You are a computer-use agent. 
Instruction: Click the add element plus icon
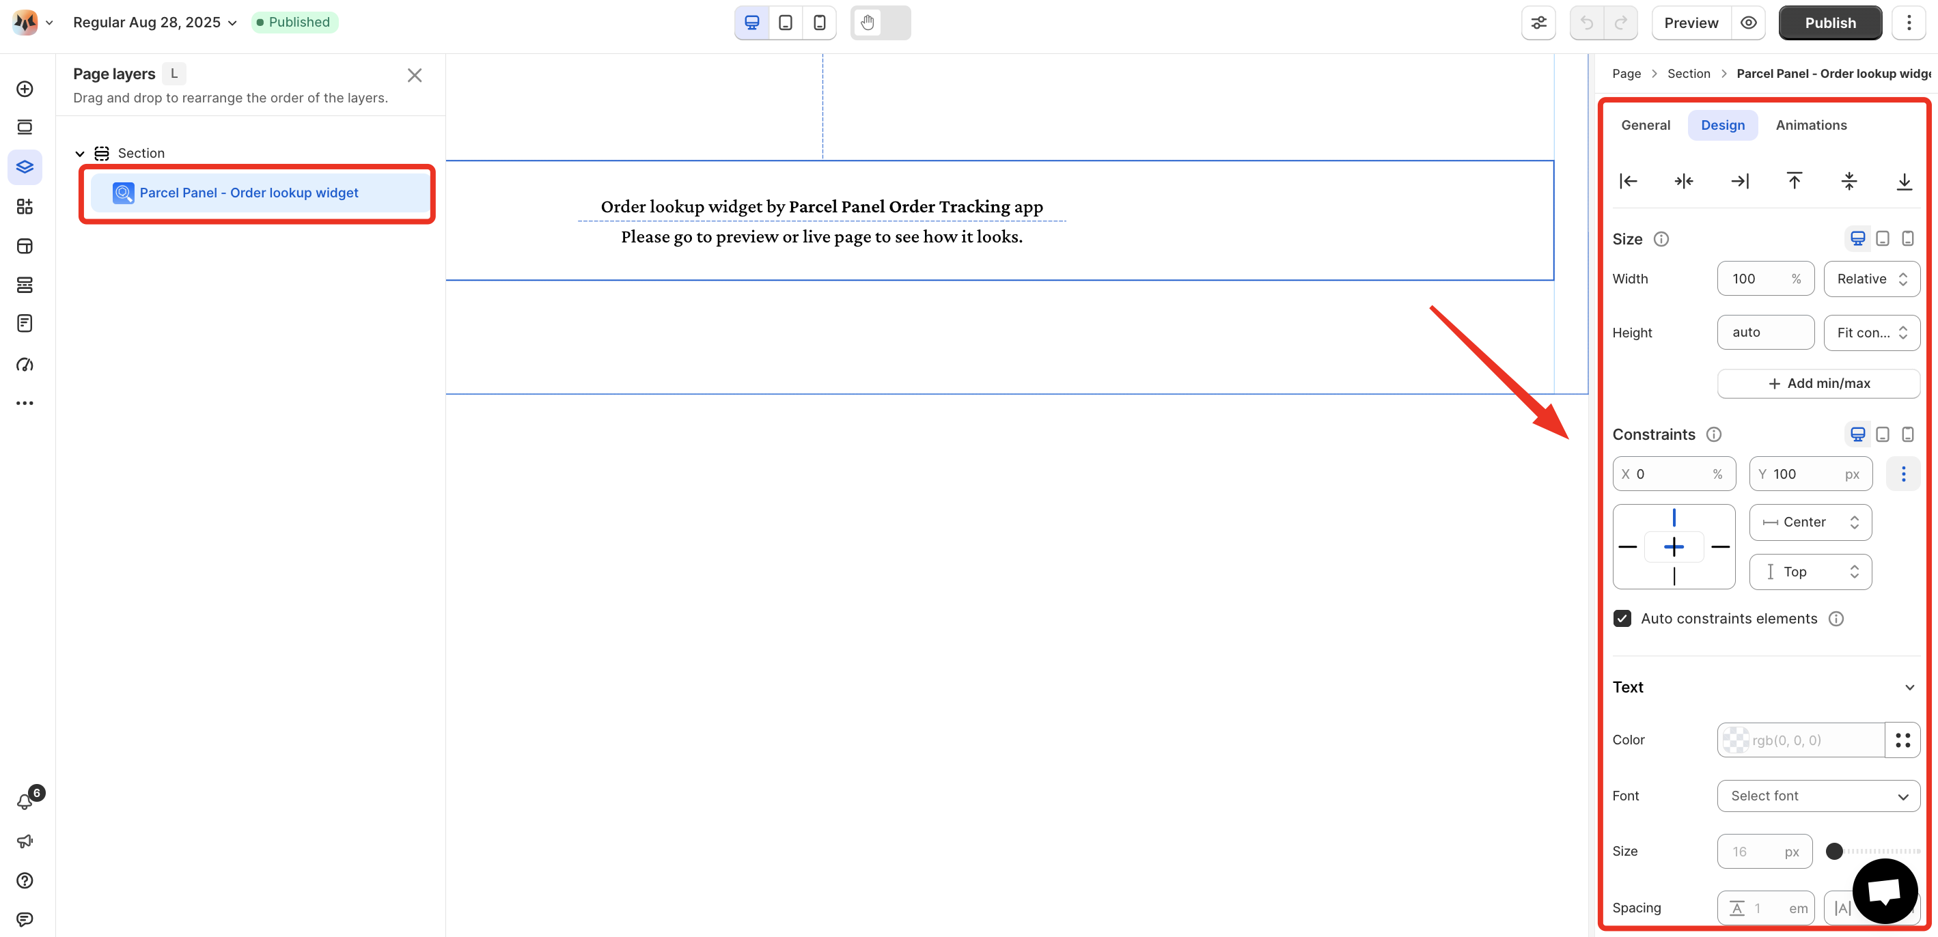coord(25,89)
